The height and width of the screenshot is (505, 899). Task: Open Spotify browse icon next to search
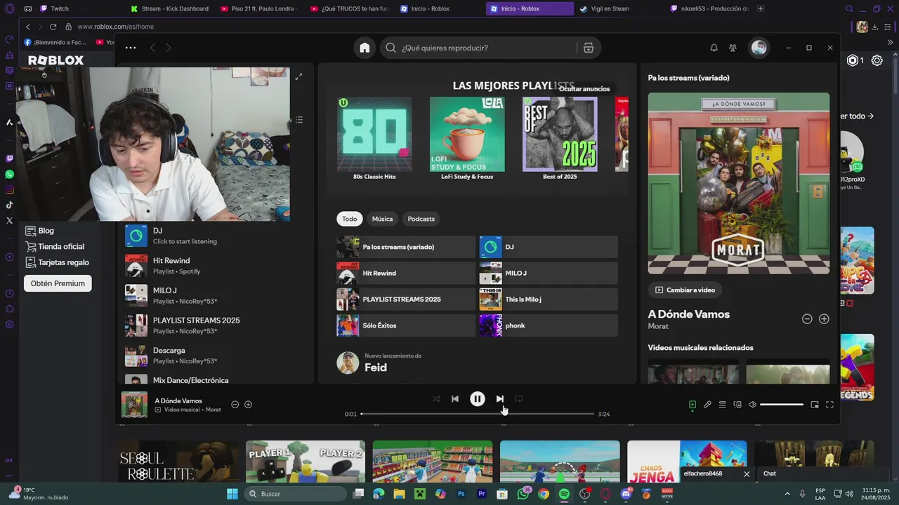(x=589, y=48)
